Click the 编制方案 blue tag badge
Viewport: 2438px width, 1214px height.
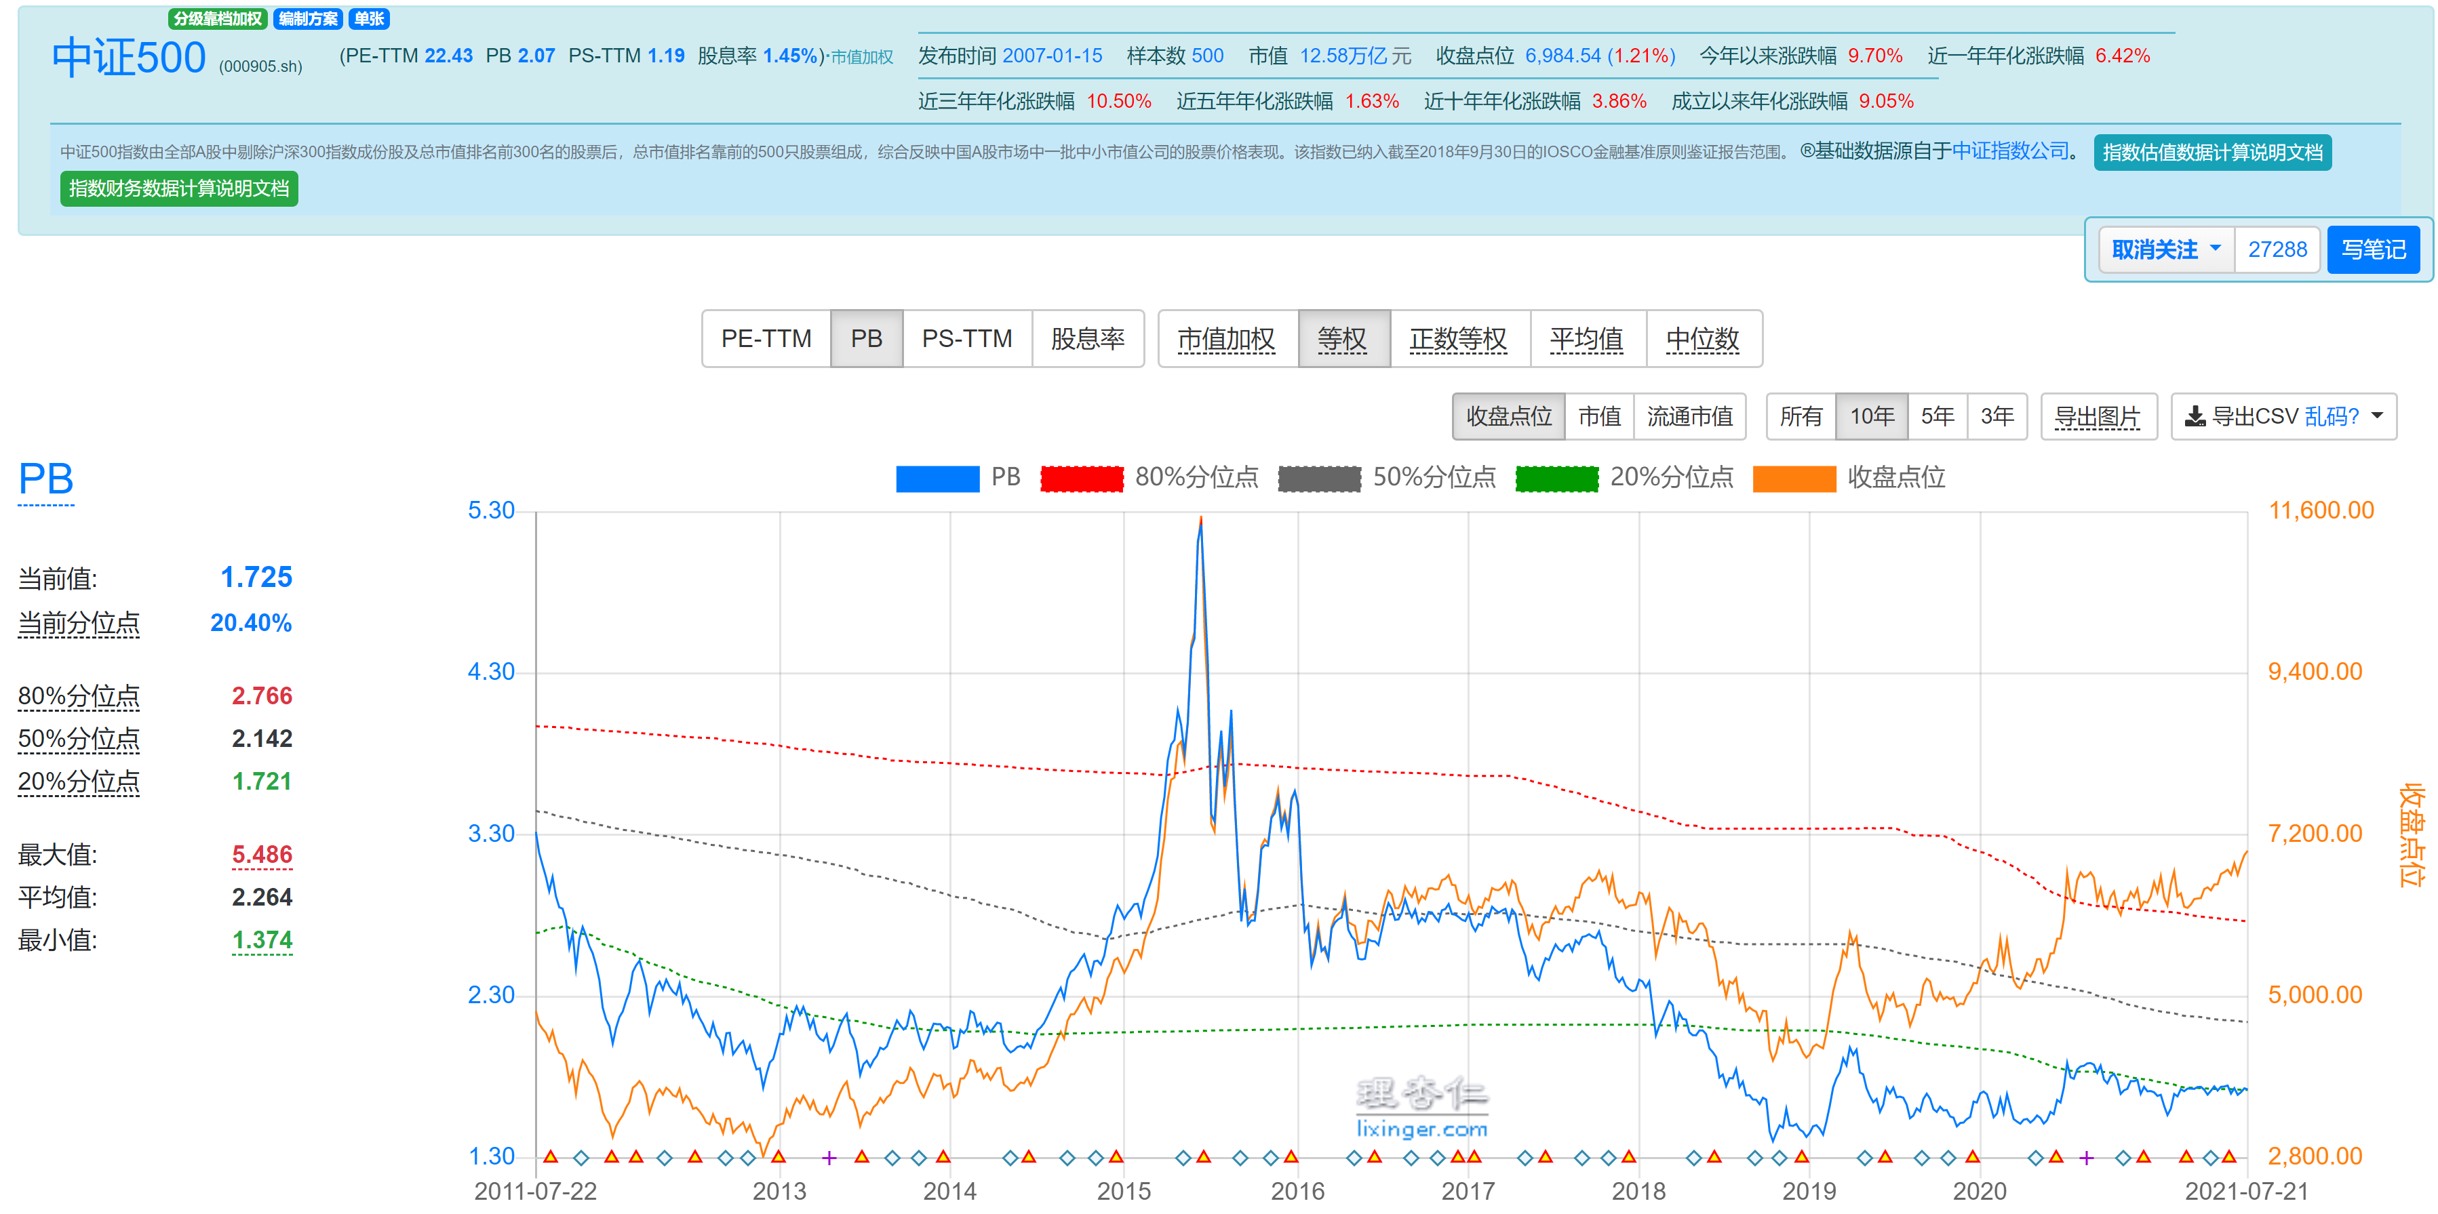point(308,18)
